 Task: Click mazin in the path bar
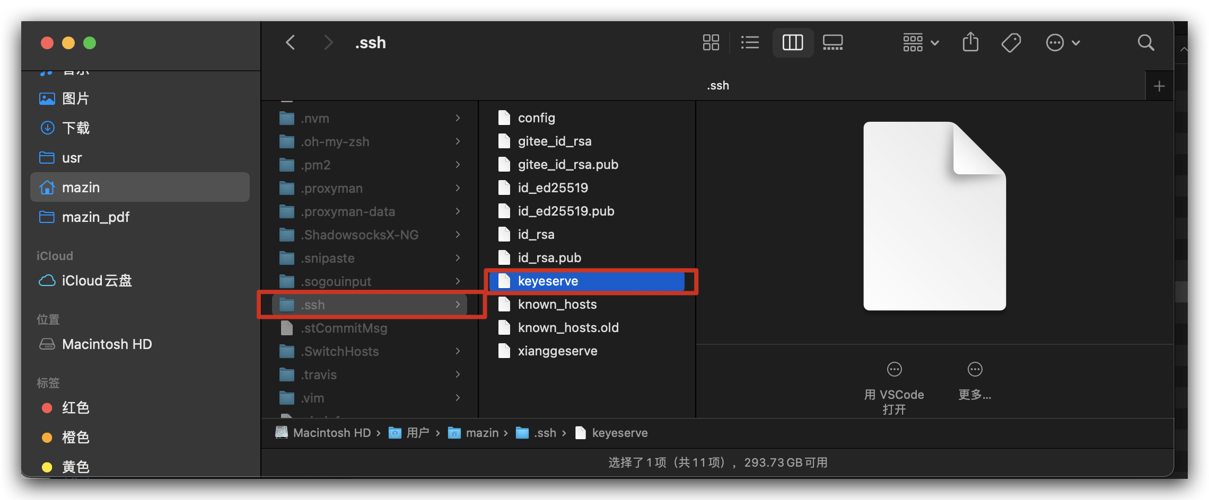pyautogui.click(x=474, y=433)
